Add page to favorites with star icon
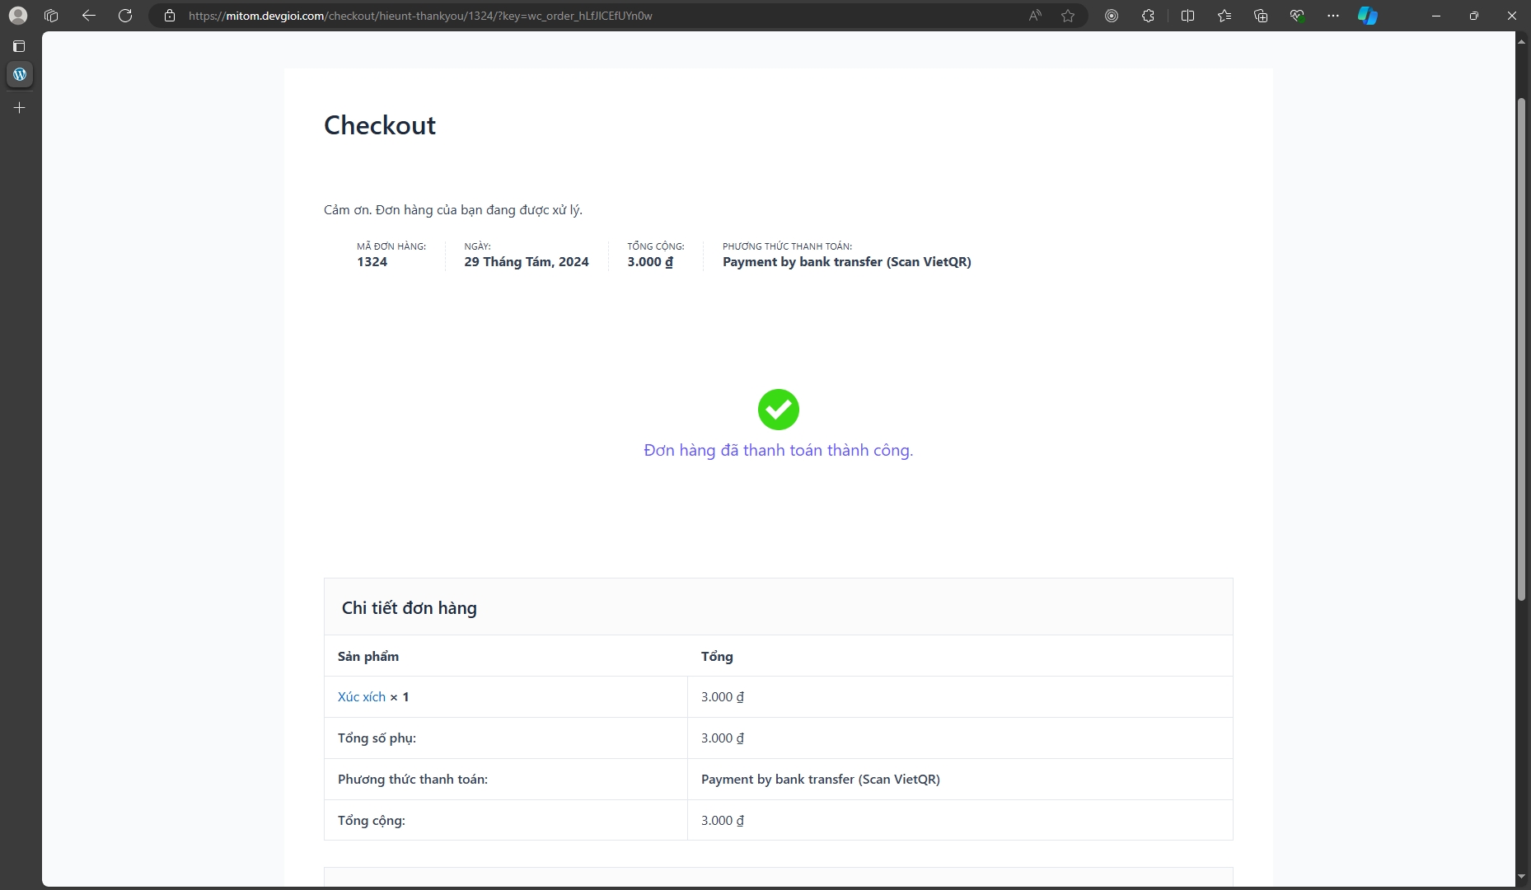The image size is (1531, 890). point(1068,16)
